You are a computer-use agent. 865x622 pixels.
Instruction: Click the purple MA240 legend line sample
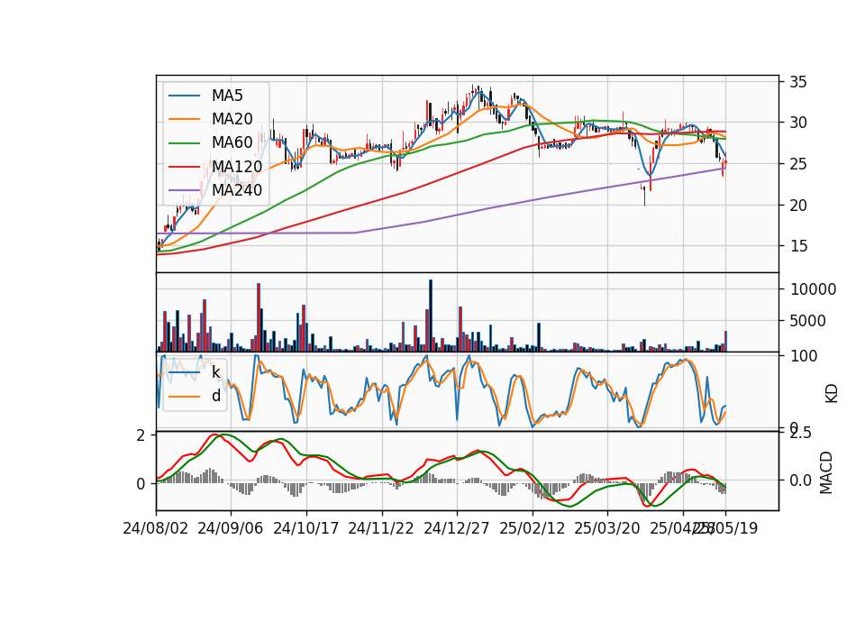click(184, 190)
